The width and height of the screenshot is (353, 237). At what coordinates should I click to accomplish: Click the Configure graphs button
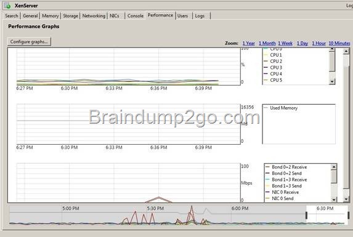coord(29,42)
